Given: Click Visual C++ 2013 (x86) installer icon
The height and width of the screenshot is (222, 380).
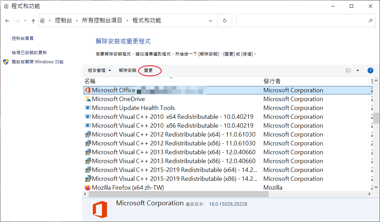Looking at the screenshot, I should tap(88, 161).
